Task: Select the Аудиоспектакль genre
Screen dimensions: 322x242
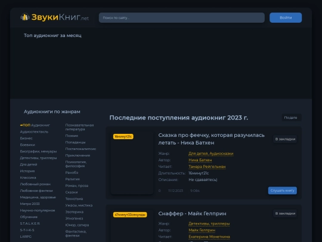Action: [34, 131]
